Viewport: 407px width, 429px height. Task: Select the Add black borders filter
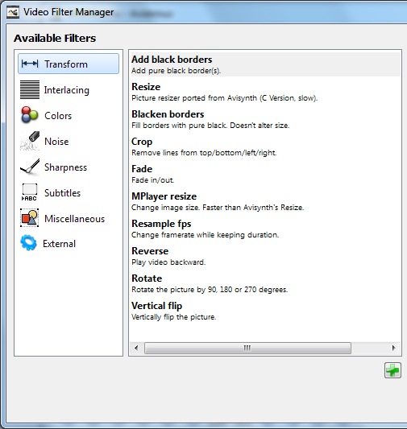pyautogui.click(x=172, y=60)
